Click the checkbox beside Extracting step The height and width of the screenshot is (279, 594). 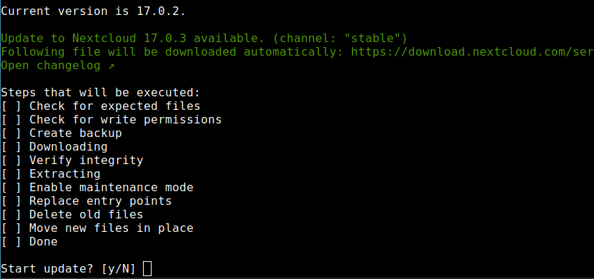(x=11, y=174)
